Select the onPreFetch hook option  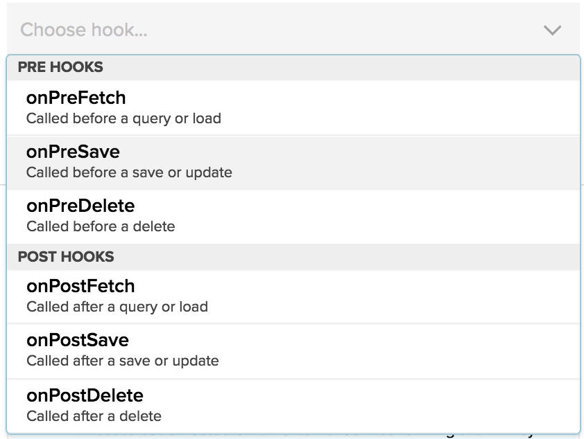coord(76,98)
